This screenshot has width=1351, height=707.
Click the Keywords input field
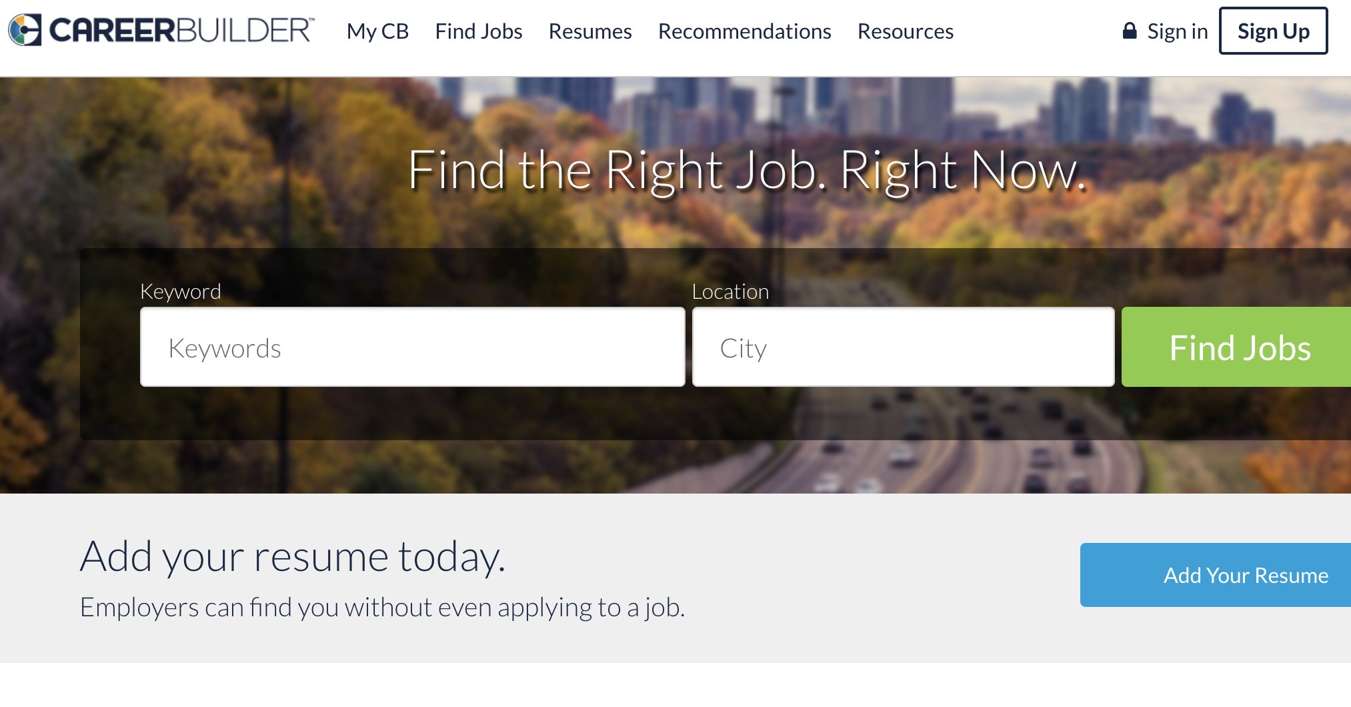pos(412,347)
